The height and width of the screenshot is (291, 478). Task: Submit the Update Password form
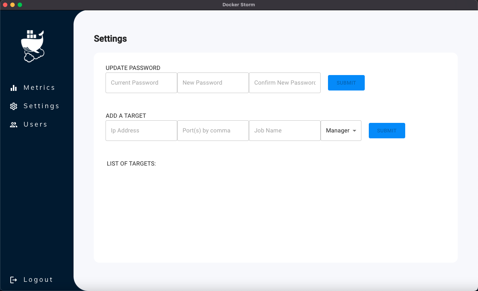pyautogui.click(x=346, y=83)
